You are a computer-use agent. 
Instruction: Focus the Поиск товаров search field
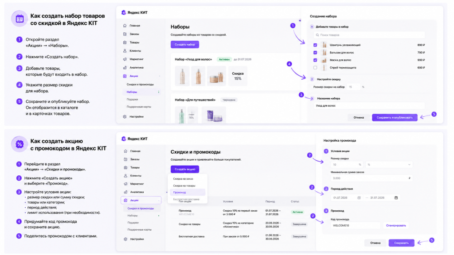point(369,35)
